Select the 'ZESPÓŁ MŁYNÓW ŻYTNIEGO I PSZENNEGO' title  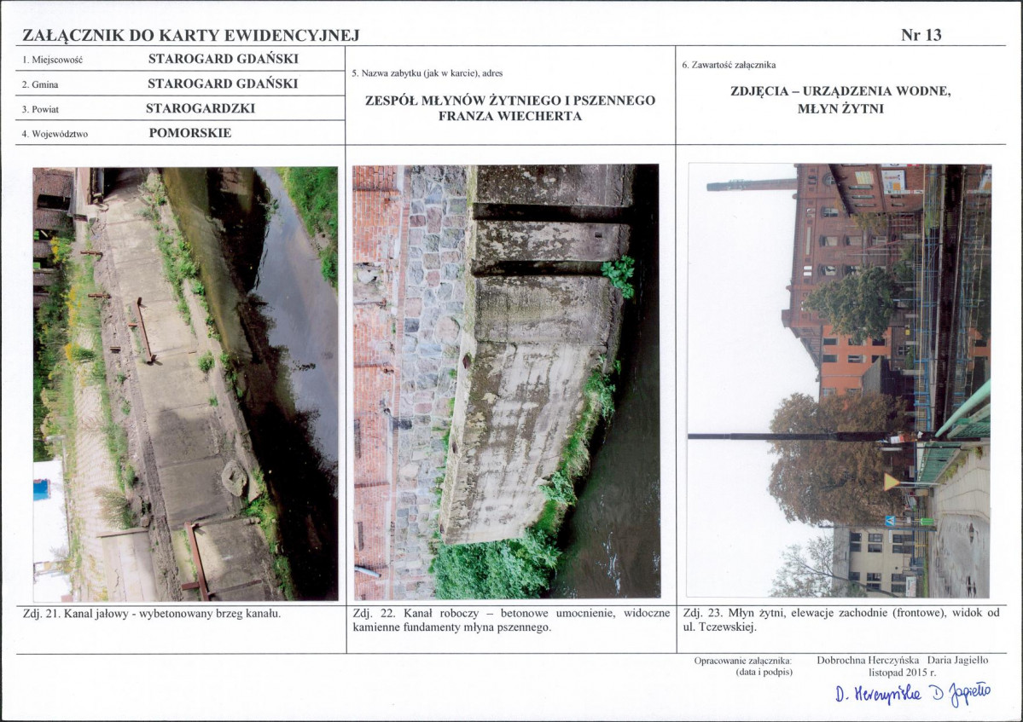[510, 101]
